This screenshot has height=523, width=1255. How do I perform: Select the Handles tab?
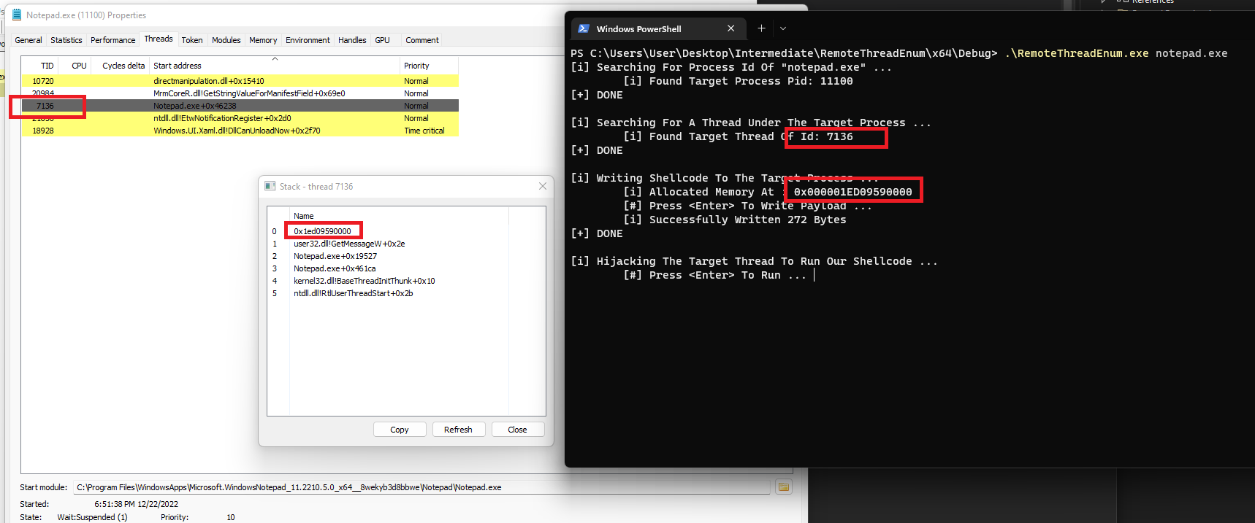click(x=352, y=40)
